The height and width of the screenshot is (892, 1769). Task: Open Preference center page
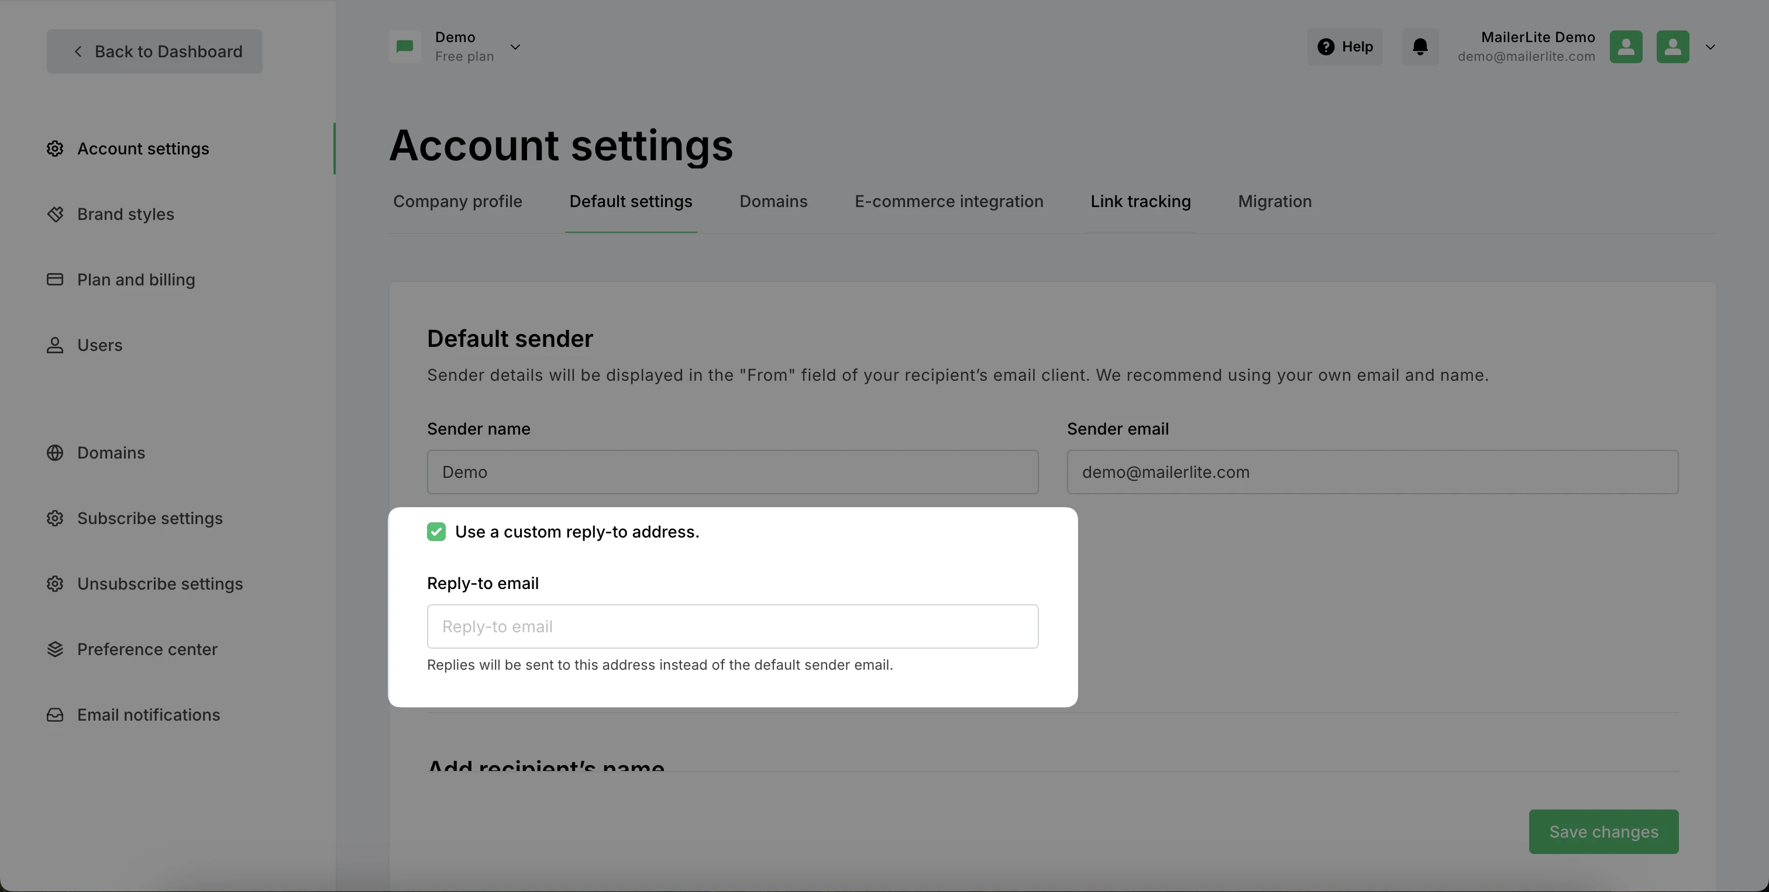tap(147, 650)
